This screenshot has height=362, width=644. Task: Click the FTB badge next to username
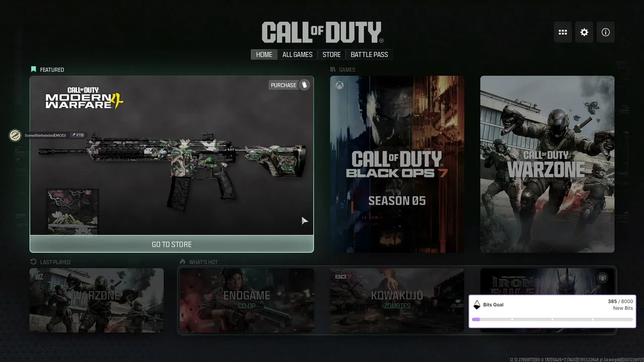point(77,135)
